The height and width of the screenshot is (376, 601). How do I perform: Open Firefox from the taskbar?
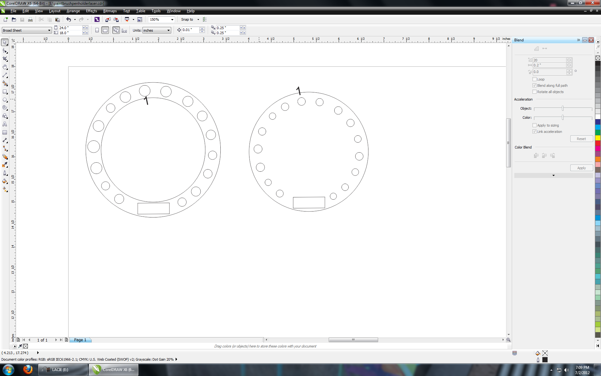[x=28, y=370]
